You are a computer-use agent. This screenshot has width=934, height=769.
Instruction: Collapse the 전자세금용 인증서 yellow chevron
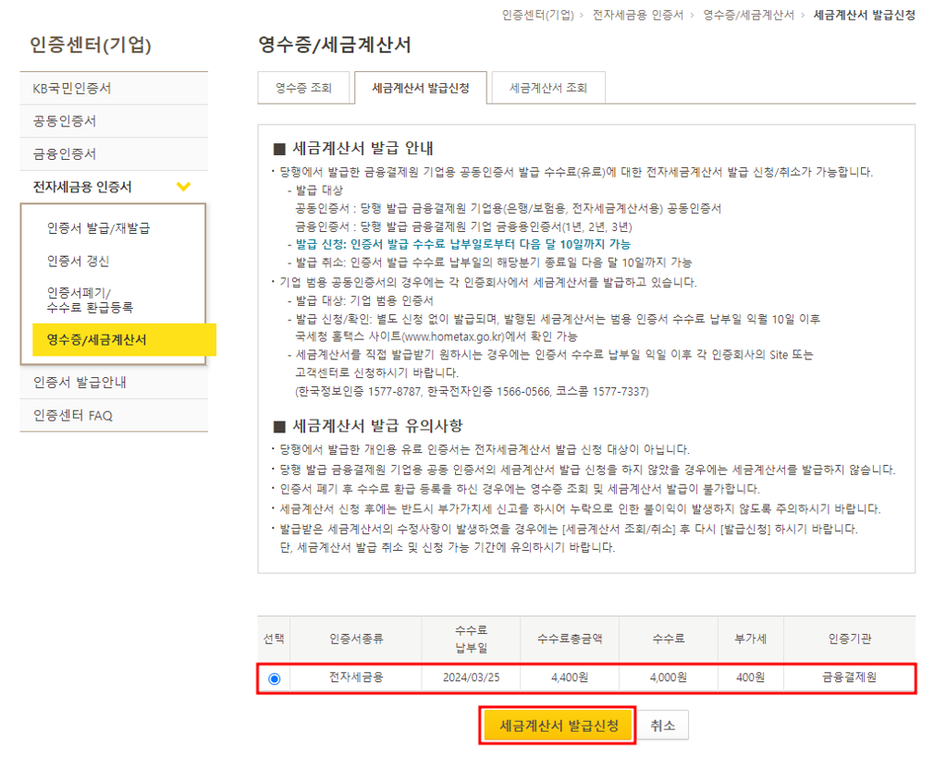tap(184, 186)
